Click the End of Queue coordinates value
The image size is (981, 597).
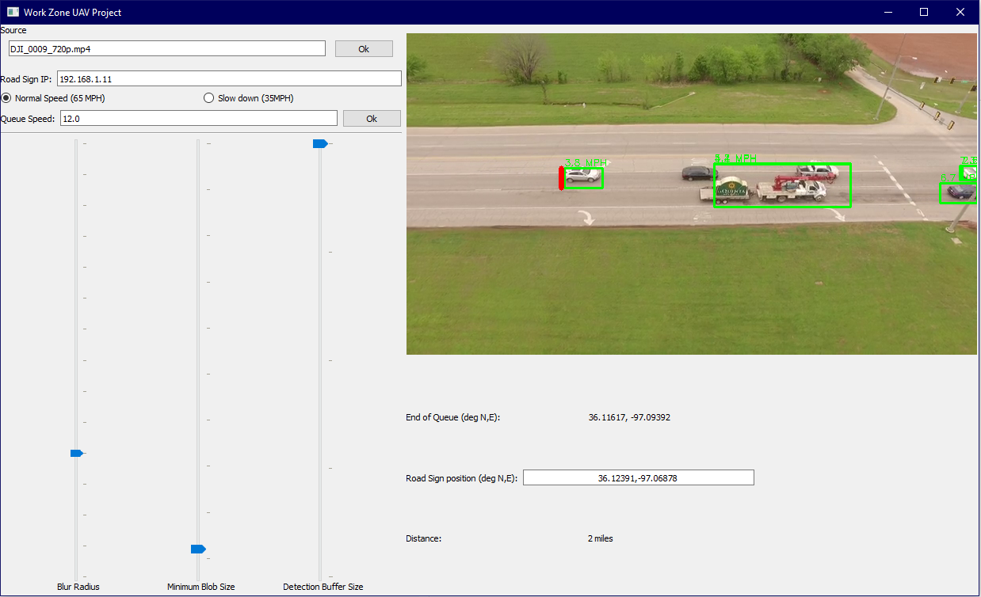(x=629, y=417)
